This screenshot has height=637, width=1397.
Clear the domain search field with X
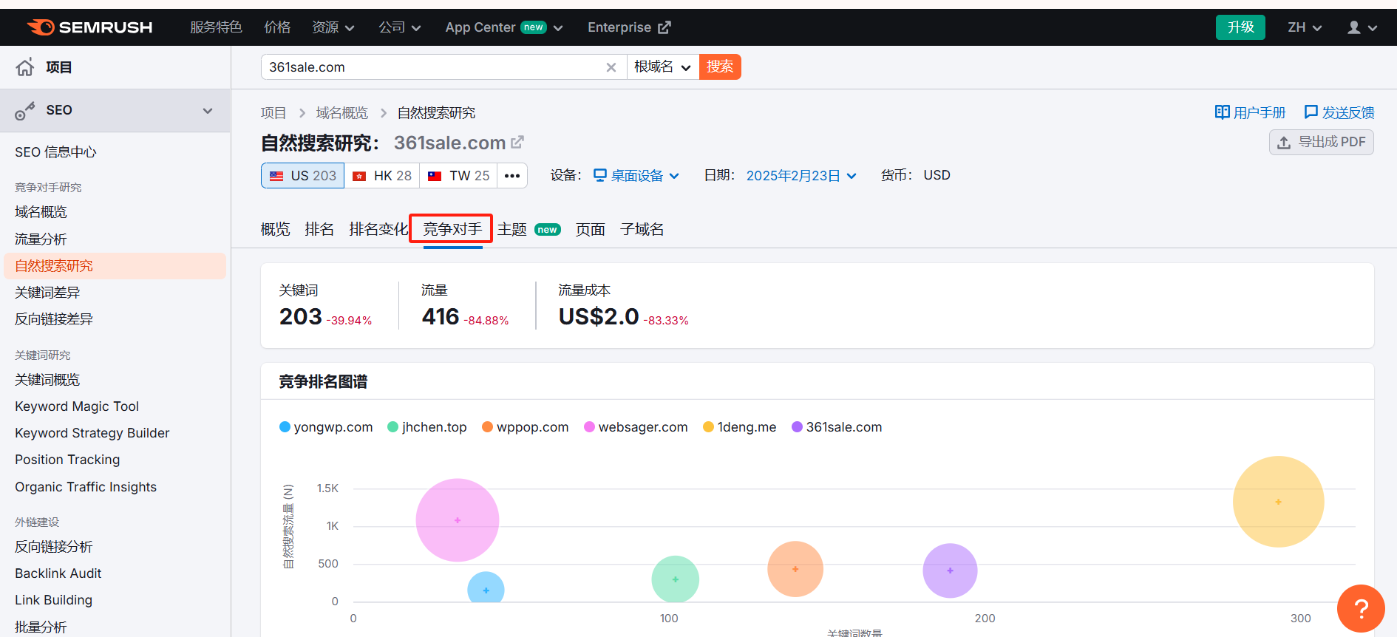pos(611,67)
